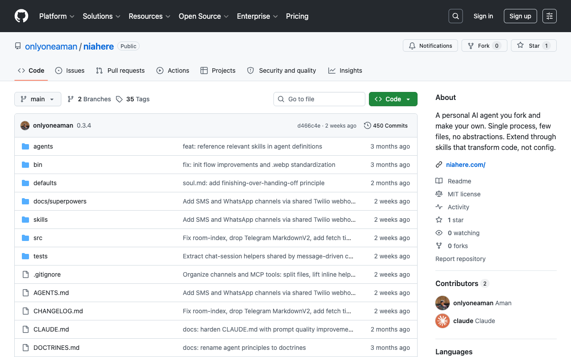Open CHANGELOG.md file

[58, 311]
